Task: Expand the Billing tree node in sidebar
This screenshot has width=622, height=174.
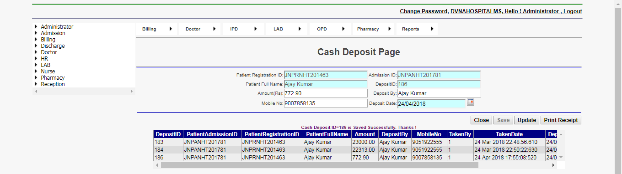Action: point(36,40)
